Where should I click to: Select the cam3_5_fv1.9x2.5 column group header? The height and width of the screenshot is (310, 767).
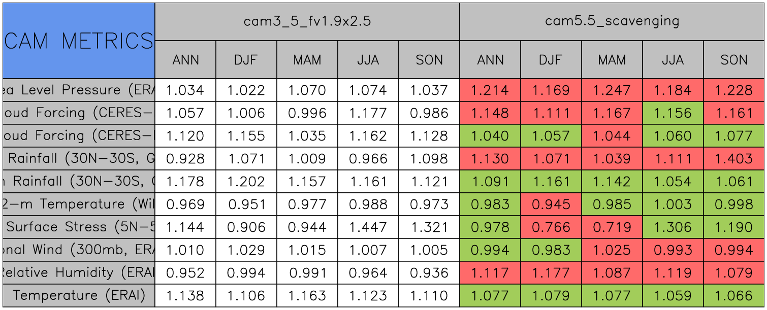pos(307,21)
